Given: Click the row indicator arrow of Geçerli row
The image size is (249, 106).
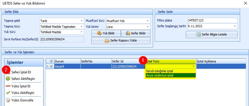Looking at the screenshot, I should coord(47,67).
